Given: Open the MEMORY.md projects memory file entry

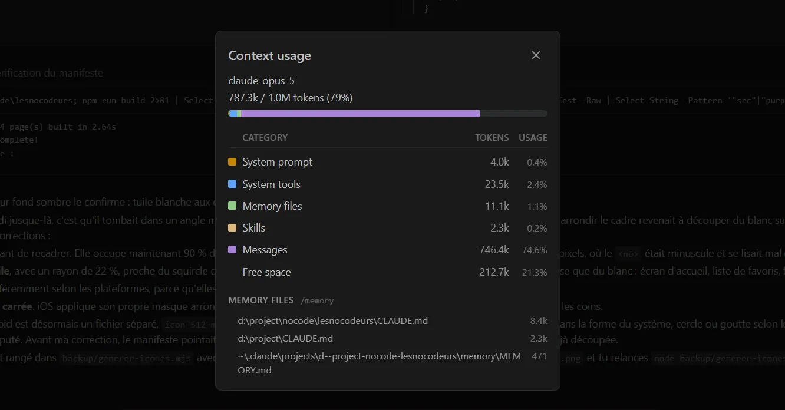Looking at the screenshot, I should (380, 363).
